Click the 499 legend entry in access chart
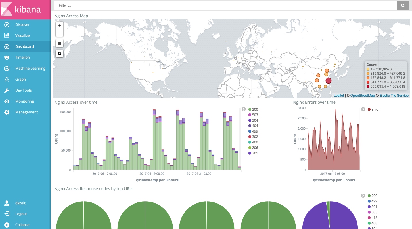This screenshot has width=412, height=229. pyautogui.click(x=253, y=131)
